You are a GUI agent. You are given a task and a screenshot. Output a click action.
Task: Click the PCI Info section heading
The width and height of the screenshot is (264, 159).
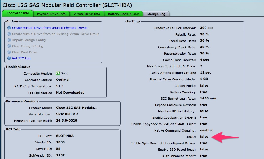point(13,129)
